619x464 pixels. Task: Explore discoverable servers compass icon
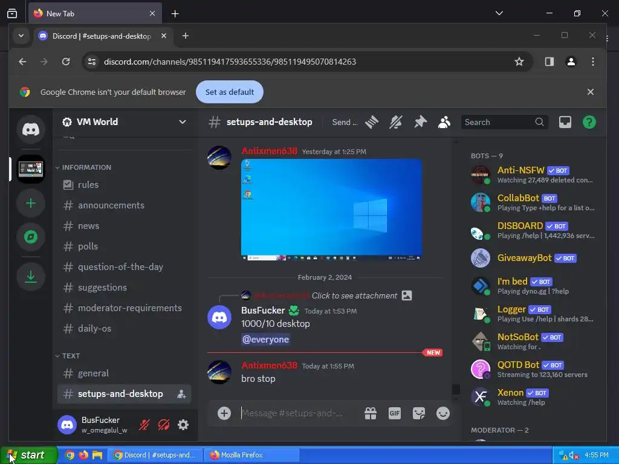coord(31,237)
